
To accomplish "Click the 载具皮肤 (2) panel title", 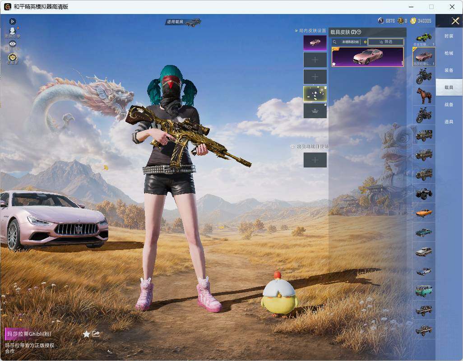I will click(343, 32).
